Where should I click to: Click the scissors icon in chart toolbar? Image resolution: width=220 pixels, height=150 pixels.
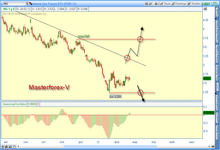(x=146, y=4)
